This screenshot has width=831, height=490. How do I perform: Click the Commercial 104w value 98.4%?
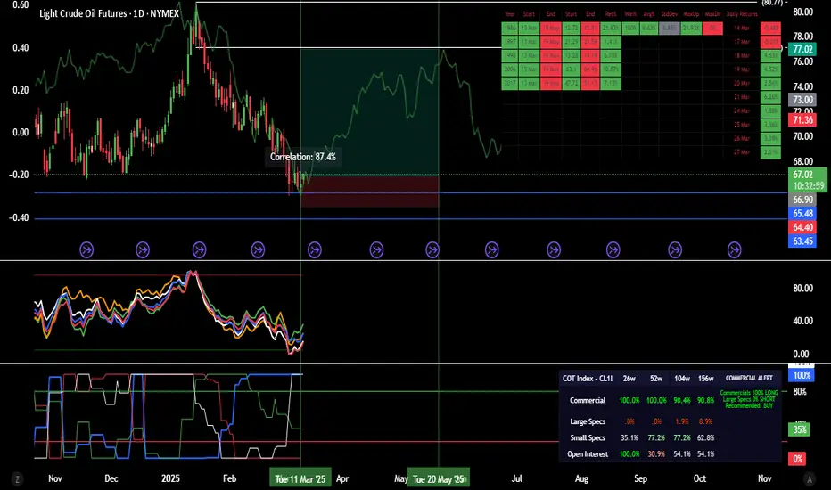click(682, 401)
